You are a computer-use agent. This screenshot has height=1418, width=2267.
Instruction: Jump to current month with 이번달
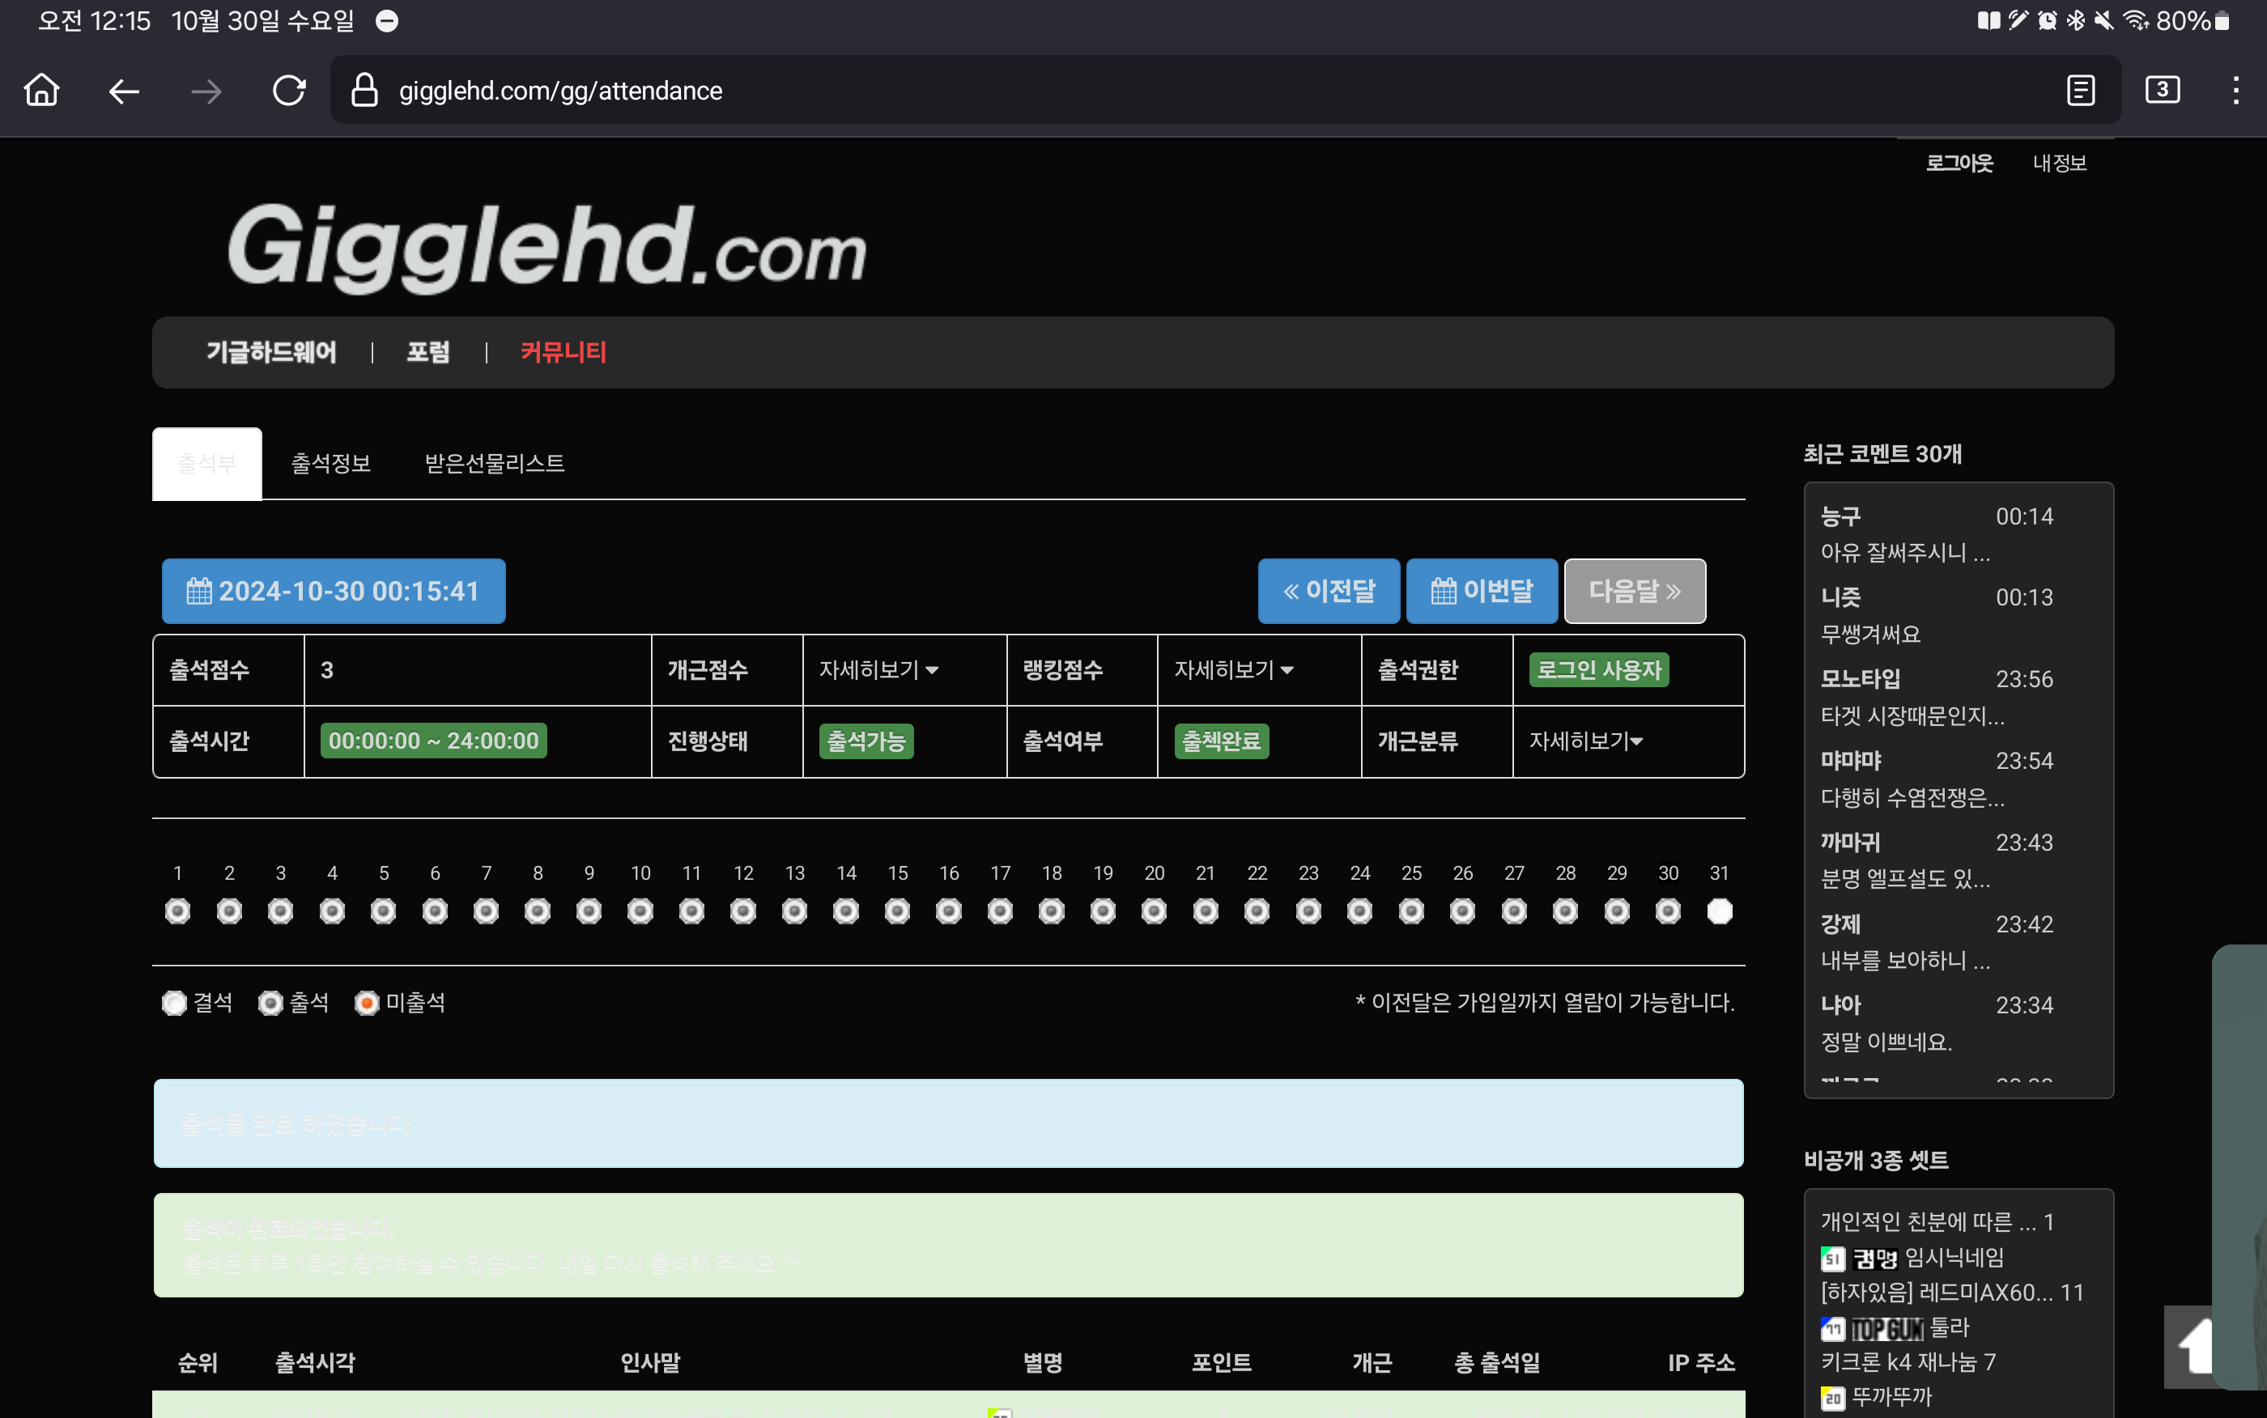(1482, 591)
